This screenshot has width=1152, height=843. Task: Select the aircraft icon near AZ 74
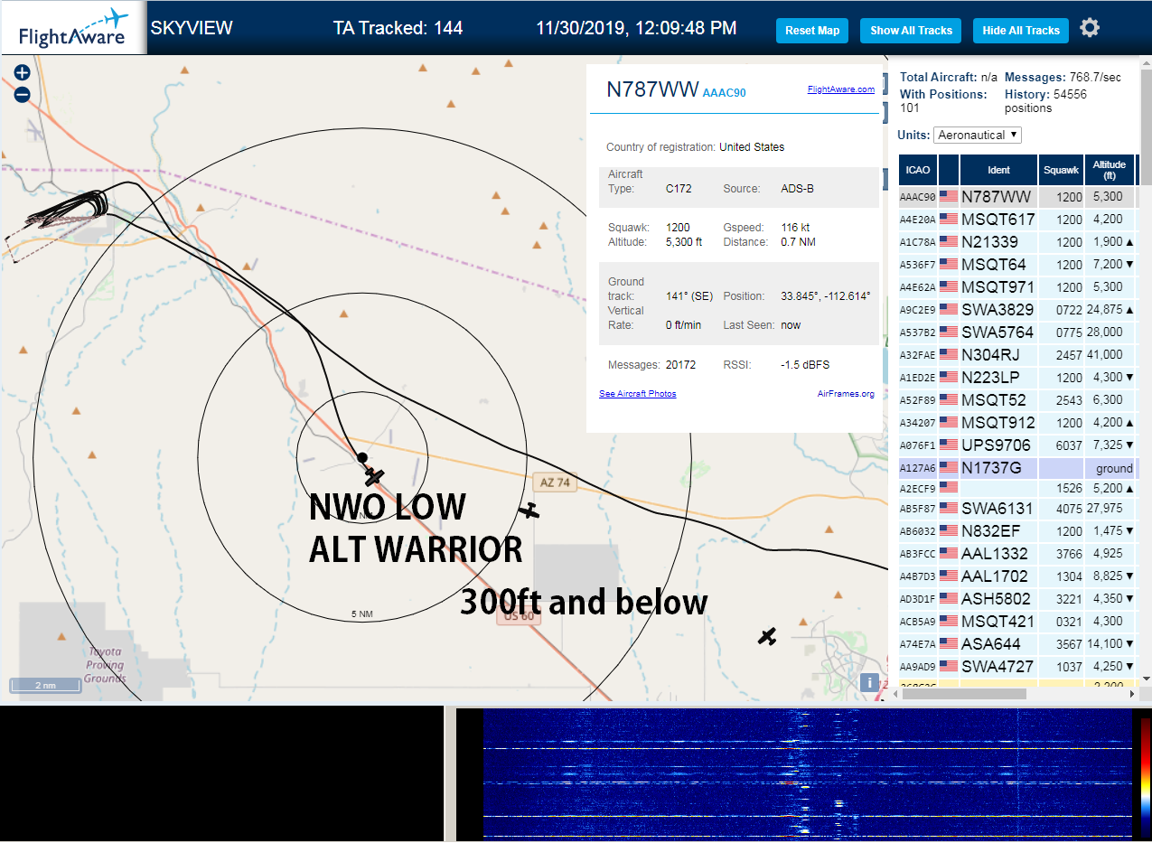529,511
